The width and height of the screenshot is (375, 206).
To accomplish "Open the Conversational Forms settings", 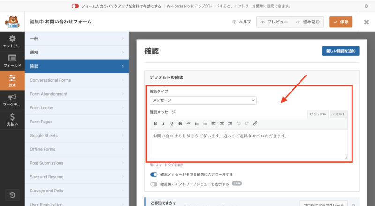I will [x=77, y=80].
